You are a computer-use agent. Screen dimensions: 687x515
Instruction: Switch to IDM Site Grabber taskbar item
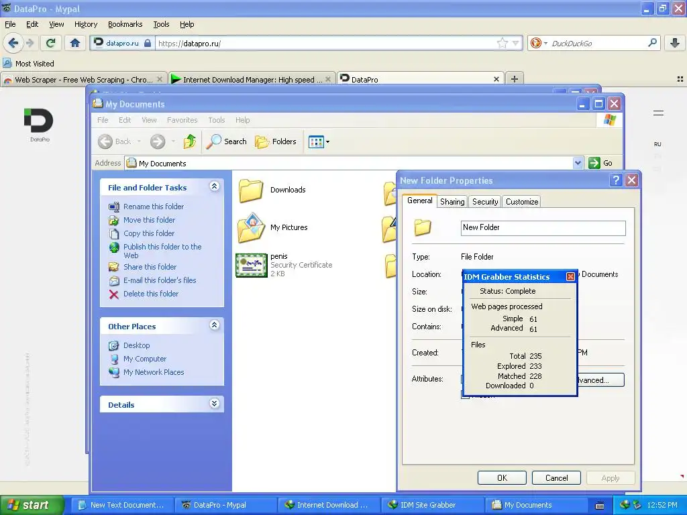click(433, 505)
